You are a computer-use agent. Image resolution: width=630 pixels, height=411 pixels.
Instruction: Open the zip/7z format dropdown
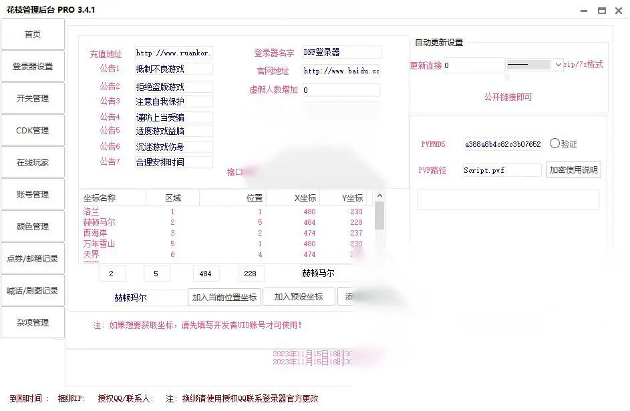pos(534,65)
